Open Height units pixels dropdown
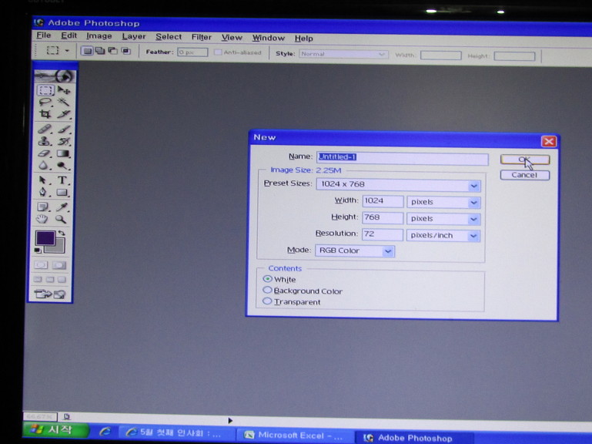This screenshot has height=444, width=592. tap(473, 220)
